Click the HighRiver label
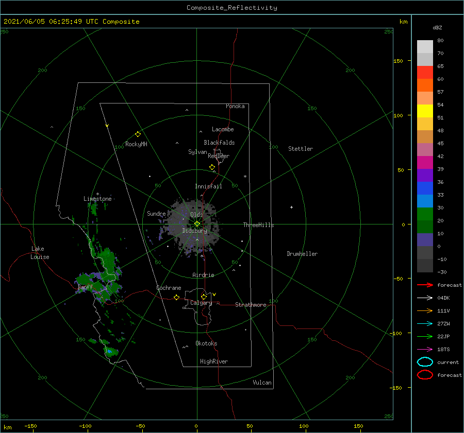The width and height of the screenshot is (464, 433). pyautogui.click(x=214, y=361)
